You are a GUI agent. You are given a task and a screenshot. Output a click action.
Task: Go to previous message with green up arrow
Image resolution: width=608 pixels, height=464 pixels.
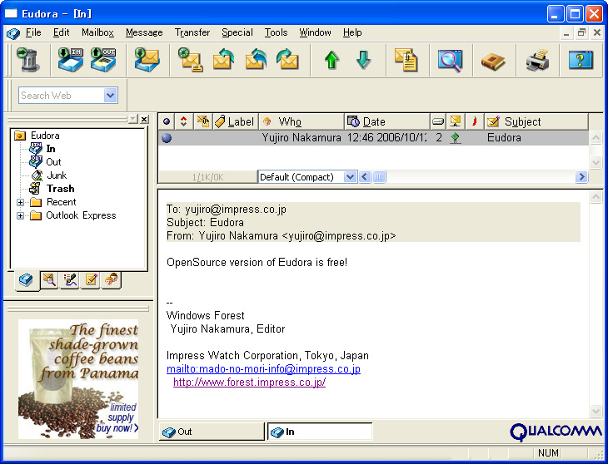(x=331, y=60)
